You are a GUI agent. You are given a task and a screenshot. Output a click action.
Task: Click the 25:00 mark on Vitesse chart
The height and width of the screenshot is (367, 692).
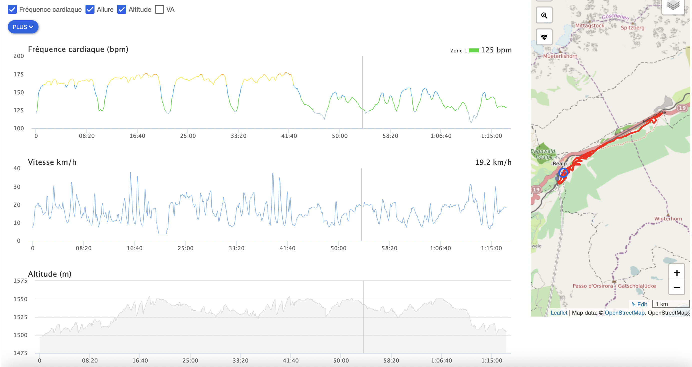[185, 248]
